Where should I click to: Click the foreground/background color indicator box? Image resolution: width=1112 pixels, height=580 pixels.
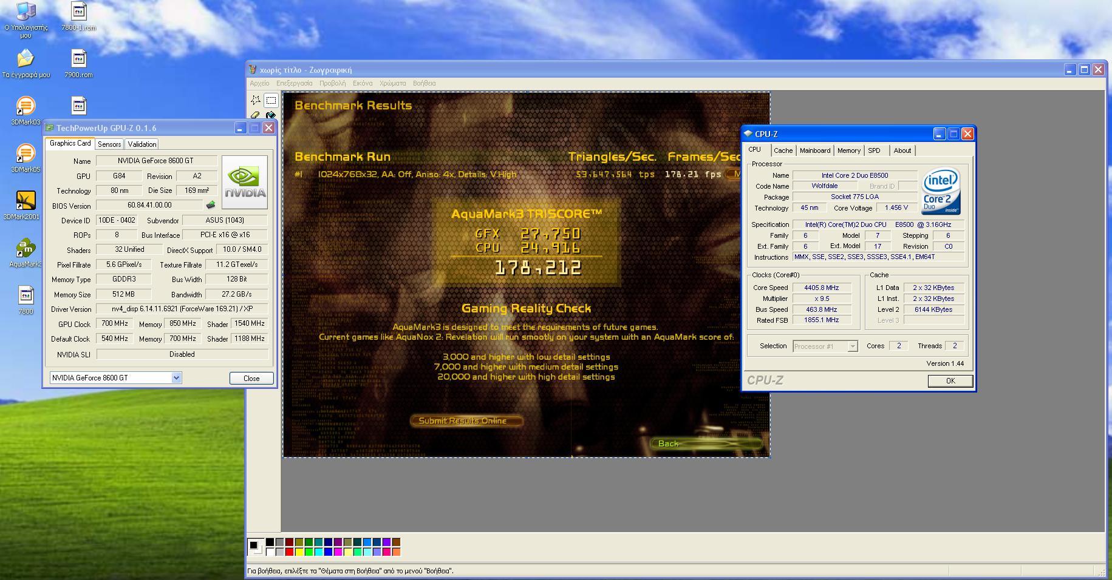(256, 547)
